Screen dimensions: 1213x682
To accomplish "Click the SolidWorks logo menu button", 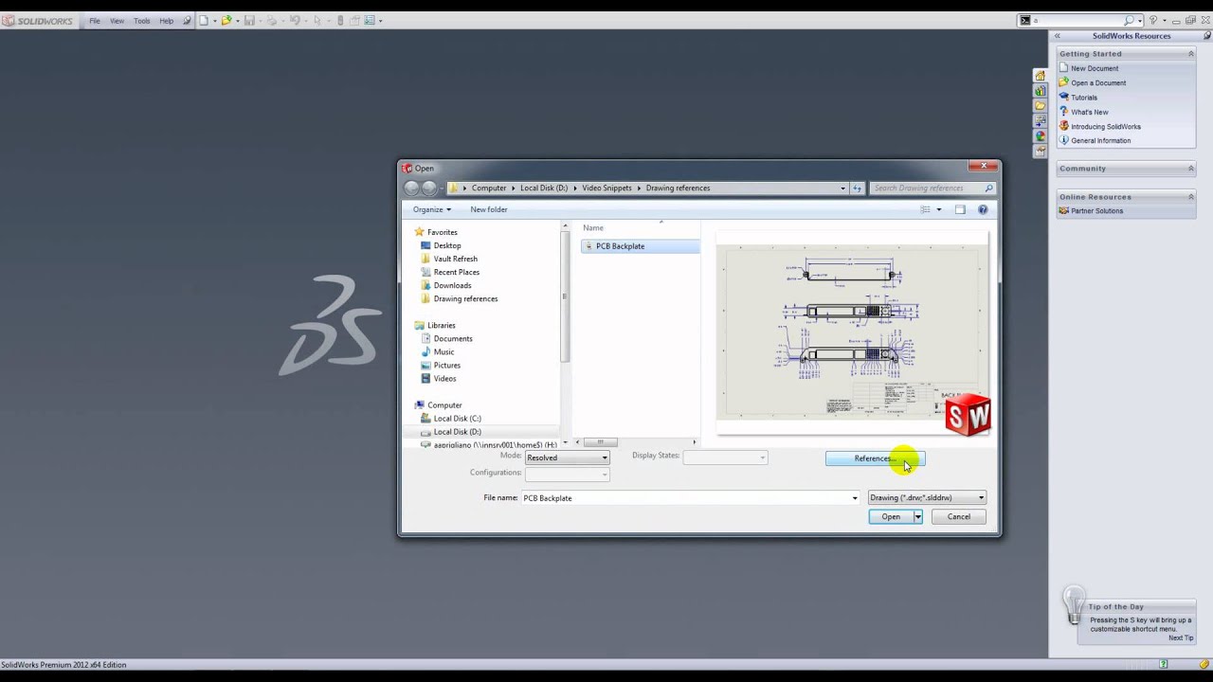I will tap(38, 20).
